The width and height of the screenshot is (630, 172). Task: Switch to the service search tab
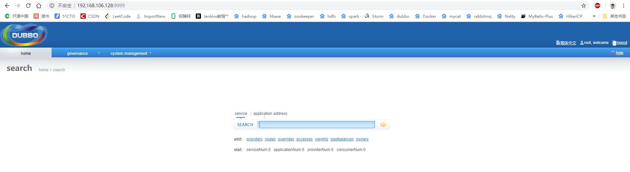[x=241, y=114]
